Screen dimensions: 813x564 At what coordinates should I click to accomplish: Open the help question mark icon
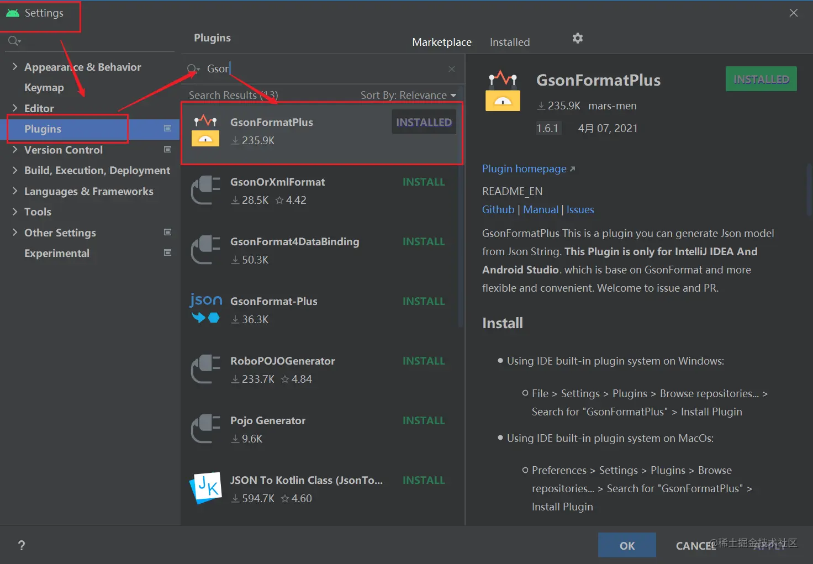click(x=22, y=545)
